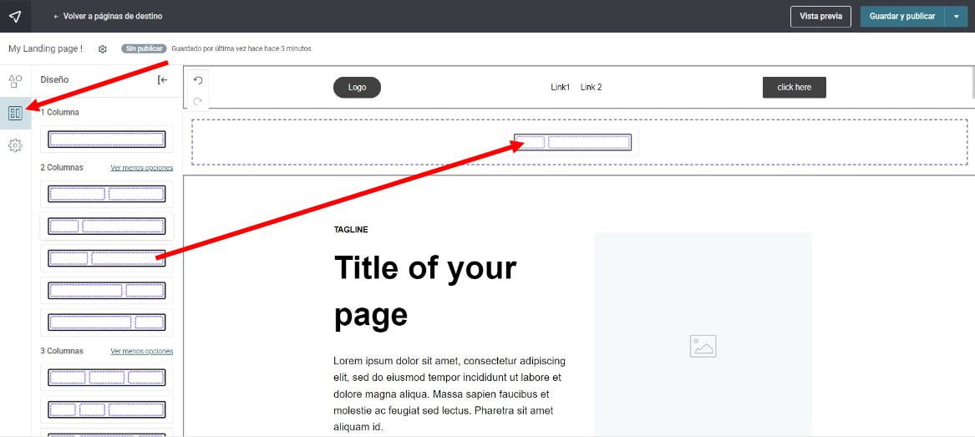Click the 2 Columnas section label

62,168
